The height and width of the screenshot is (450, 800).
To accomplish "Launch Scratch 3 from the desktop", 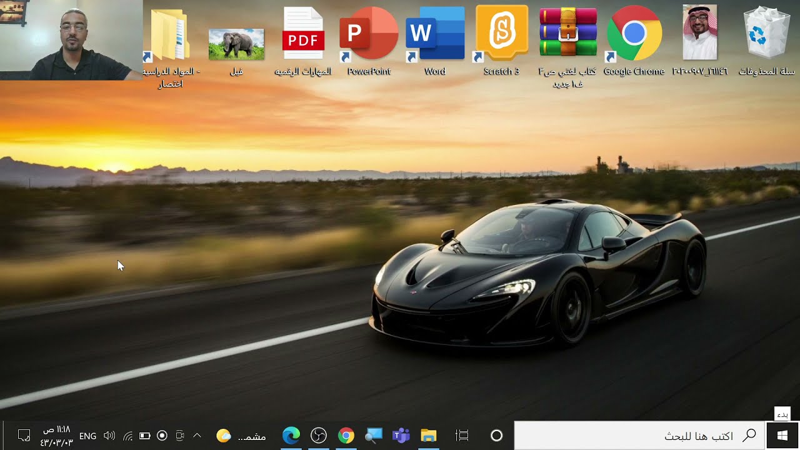I will pyautogui.click(x=501, y=41).
